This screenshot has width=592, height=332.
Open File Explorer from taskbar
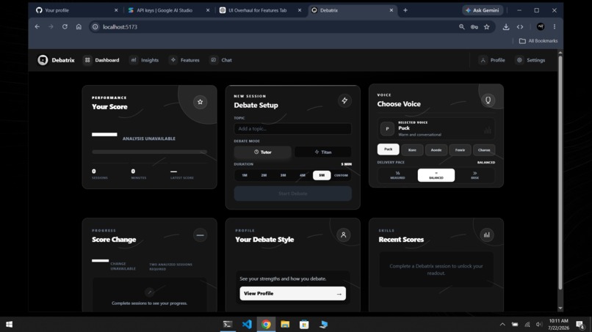click(x=285, y=325)
